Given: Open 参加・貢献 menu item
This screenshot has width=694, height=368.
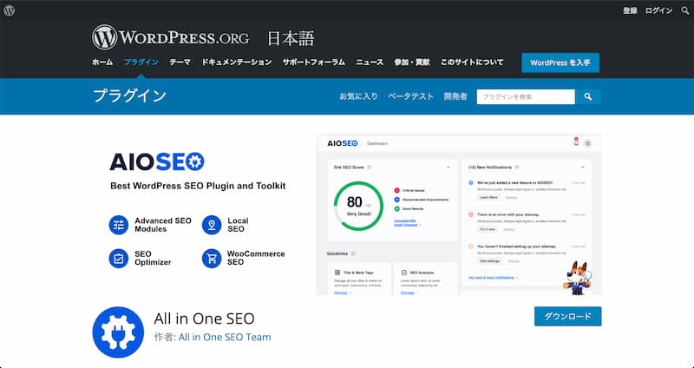Looking at the screenshot, I should 412,62.
